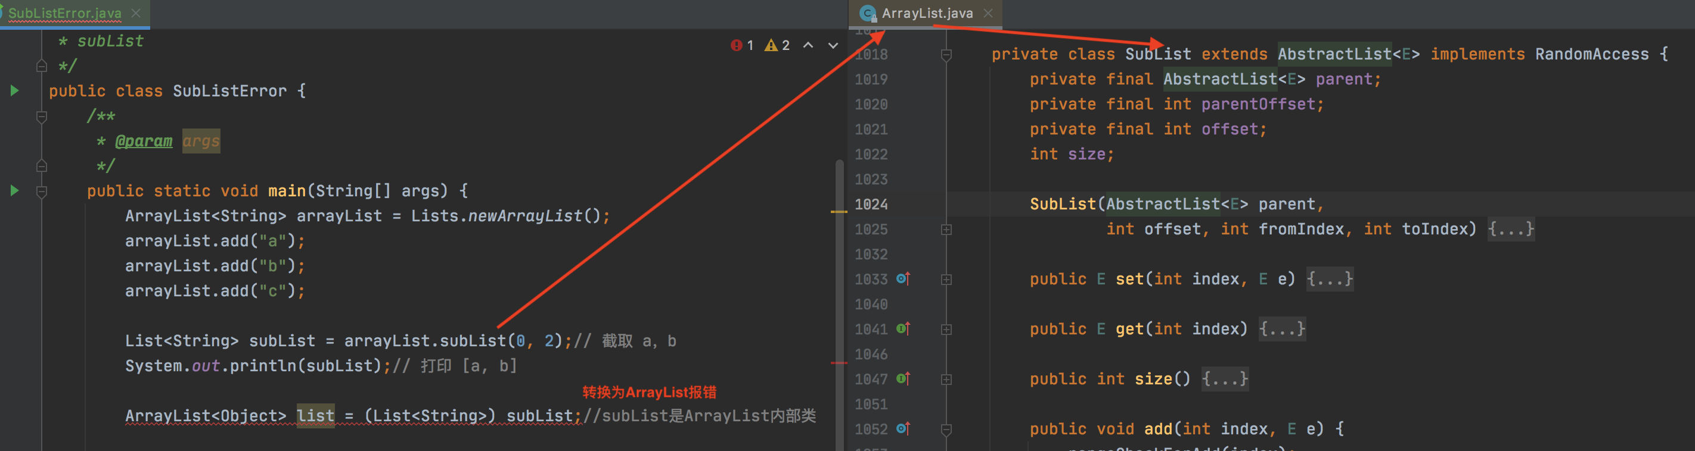Click the implements gutter icon on line 1041
This screenshot has height=451, width=1695.
(904, 328)
